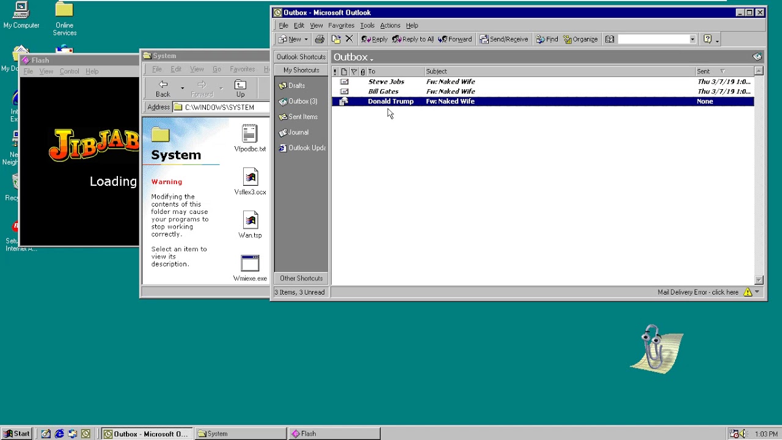
Task: Switch to the Flash taskbar button
Action: tap(334, 434)
